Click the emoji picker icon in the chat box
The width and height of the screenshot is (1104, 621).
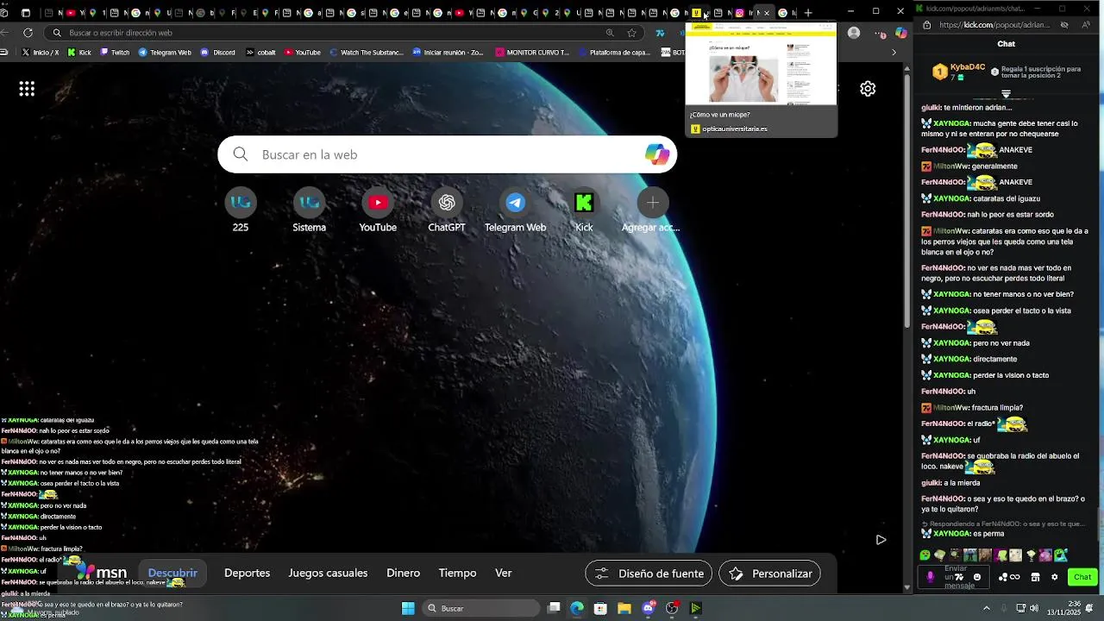click(x=977, y=577)
